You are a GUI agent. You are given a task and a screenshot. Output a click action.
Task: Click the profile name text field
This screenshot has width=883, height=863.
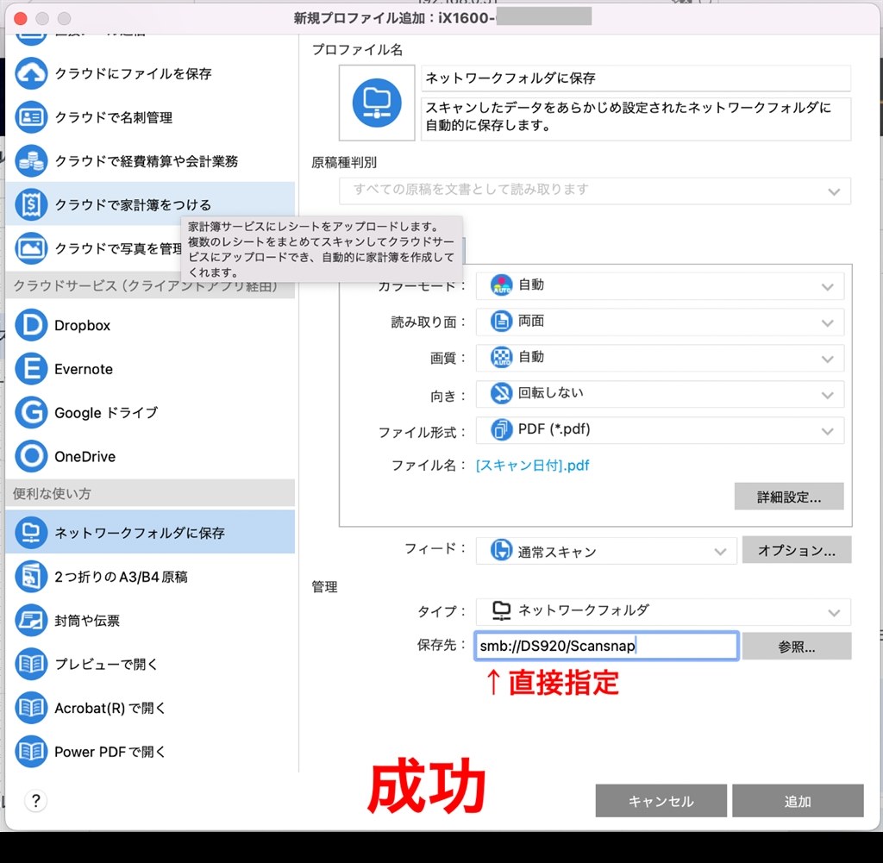[636, 78]
